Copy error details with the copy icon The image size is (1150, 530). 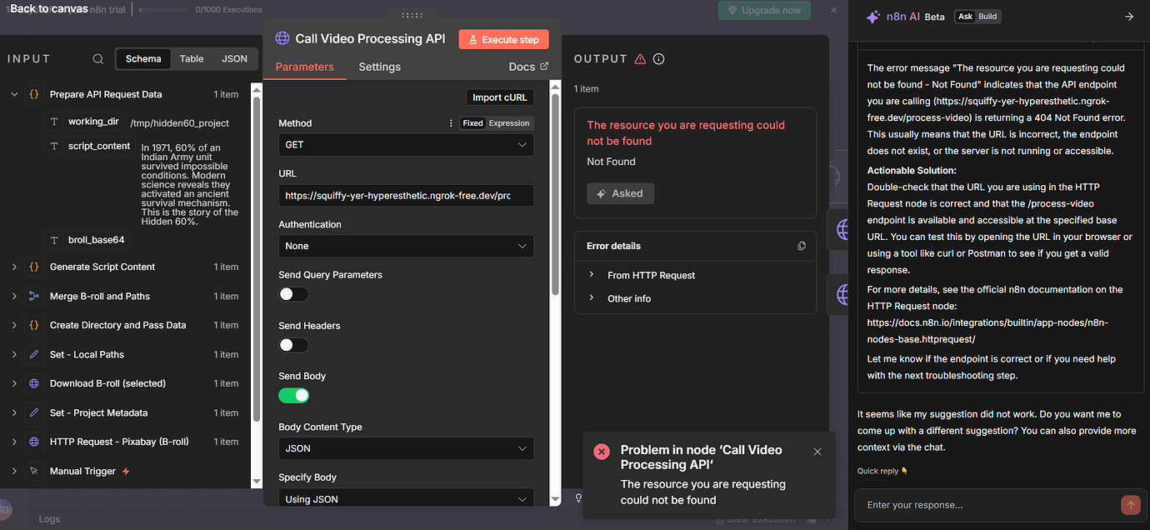pyautogui.click(x=802, y=246)
